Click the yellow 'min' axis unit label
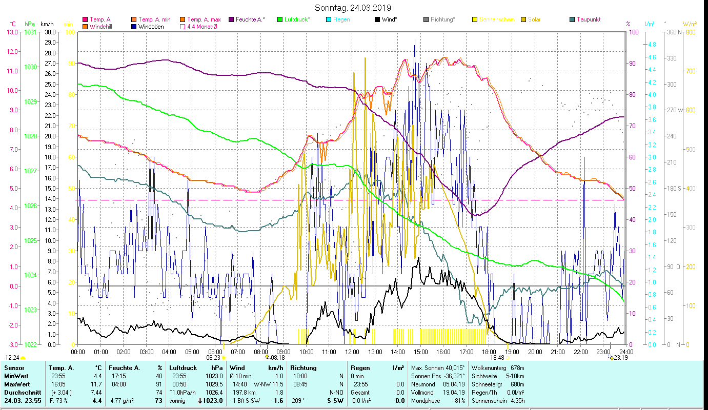This screenshot has width=708, height=410. tap(68, 24)
